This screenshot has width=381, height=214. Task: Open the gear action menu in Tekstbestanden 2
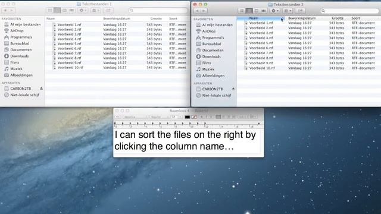[275, 11]
